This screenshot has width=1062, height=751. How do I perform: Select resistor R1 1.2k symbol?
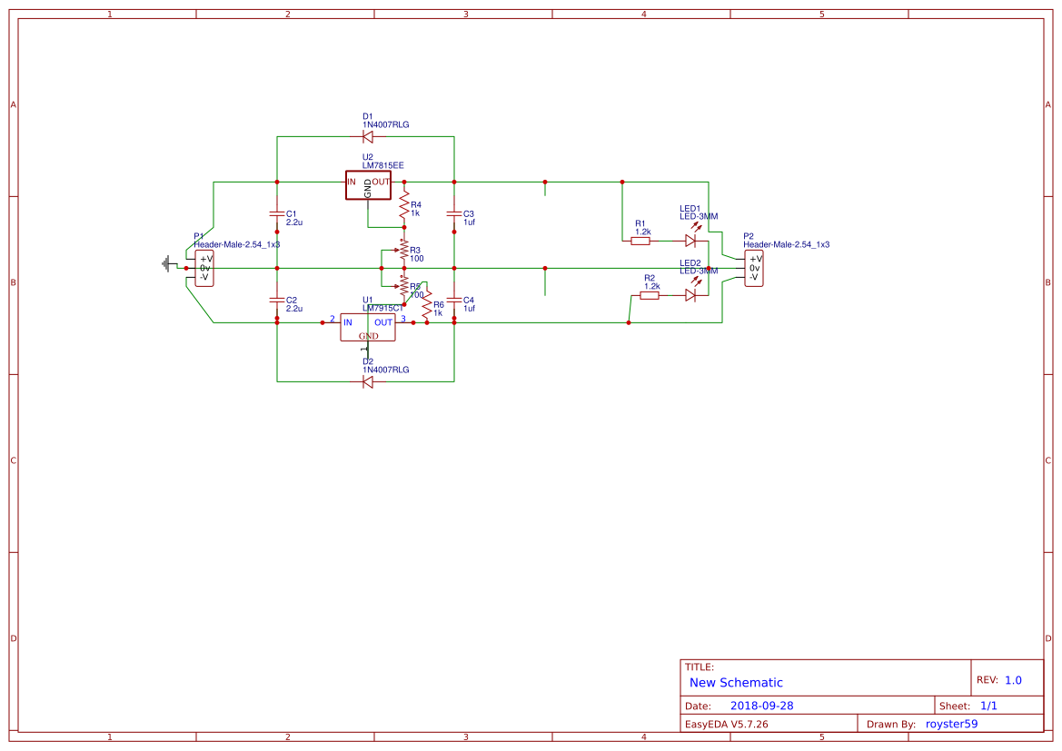[641, 240]
